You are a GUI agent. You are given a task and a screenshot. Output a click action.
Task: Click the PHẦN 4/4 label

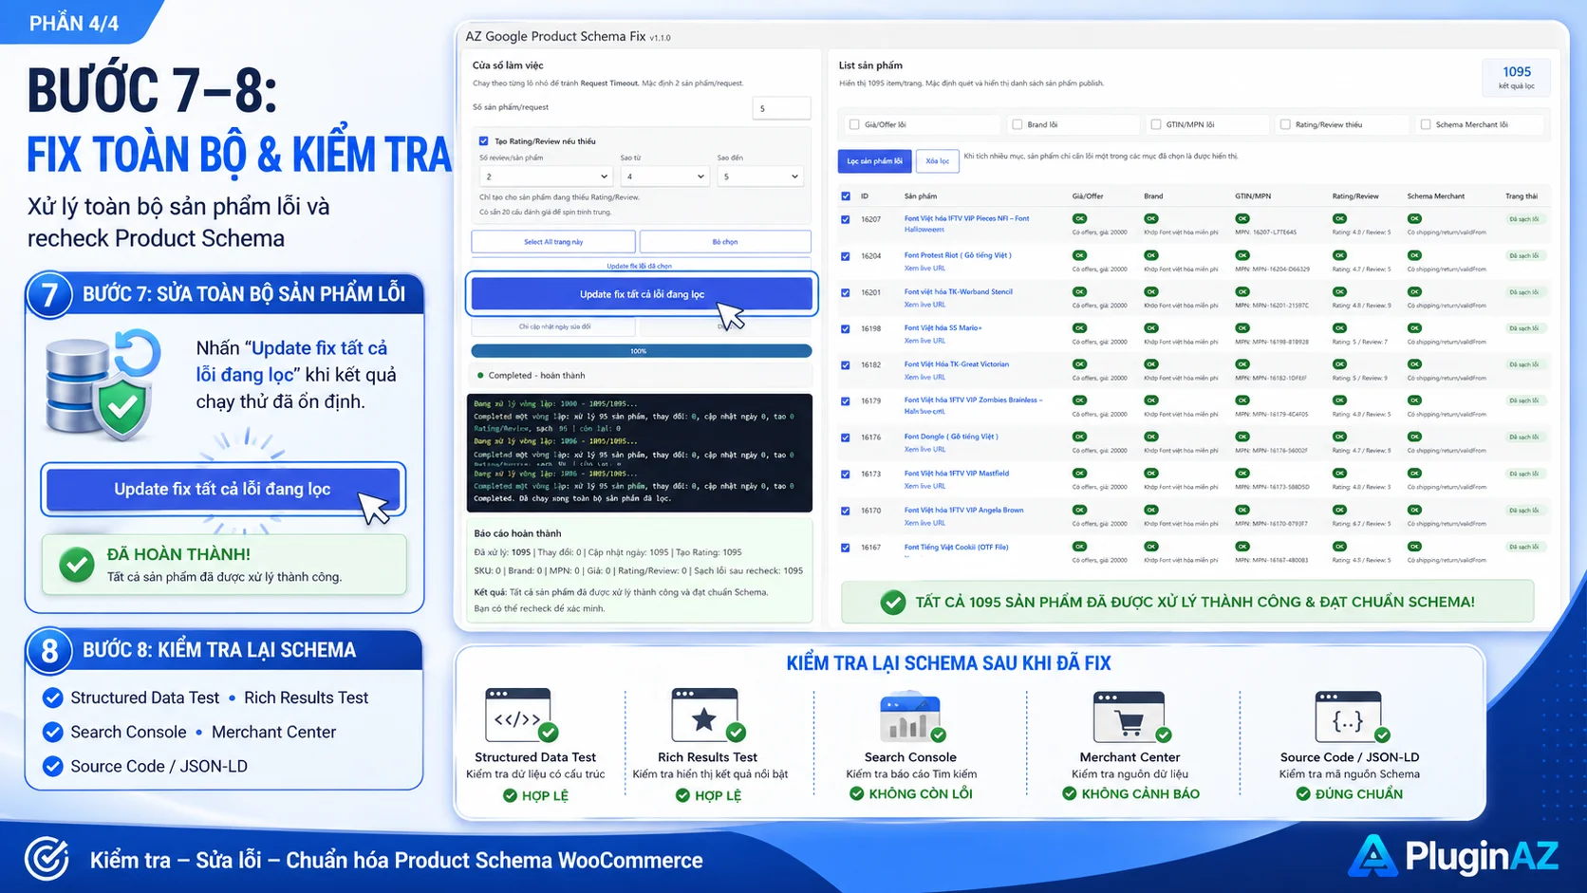(74, 23)
